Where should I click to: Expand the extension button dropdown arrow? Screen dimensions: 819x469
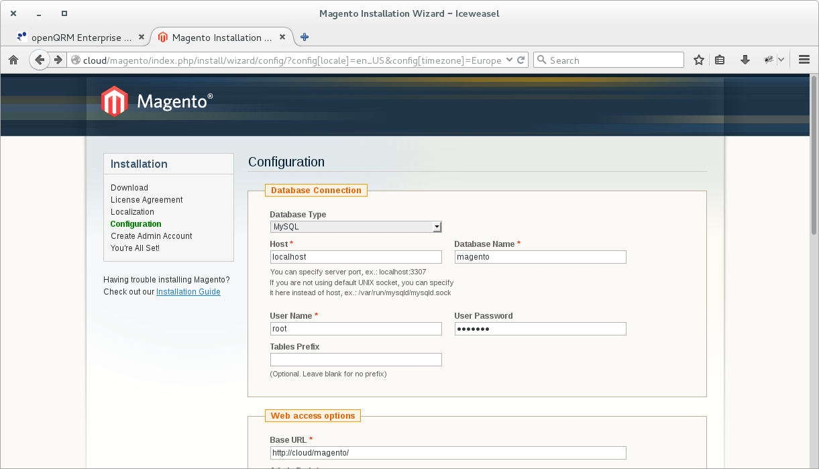tap(781, 60)
